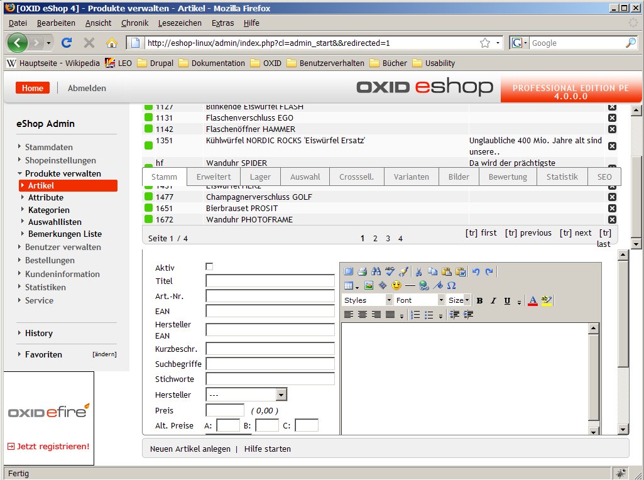Screen dimensions: 644x480
Task: Click the Neuen Artikel anlegen link
Action: pyautogui.click(x=190, y=449)
